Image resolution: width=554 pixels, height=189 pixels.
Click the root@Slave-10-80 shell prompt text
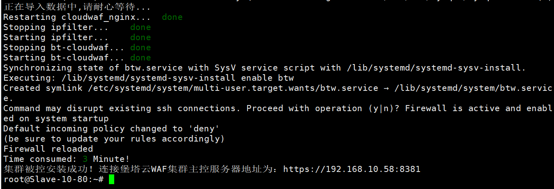click(x=54, y=179)
